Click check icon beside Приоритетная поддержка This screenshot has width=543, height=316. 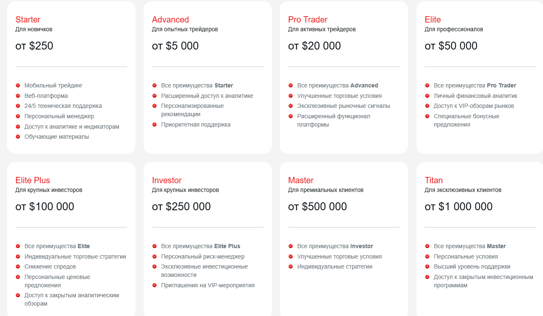tap(154, 124)
